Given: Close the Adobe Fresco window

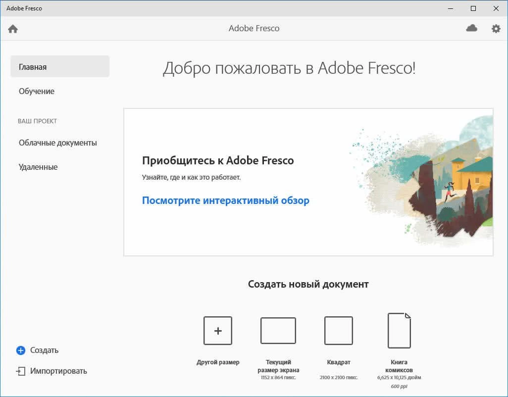Looking at the screenshot, I should 496,8.
